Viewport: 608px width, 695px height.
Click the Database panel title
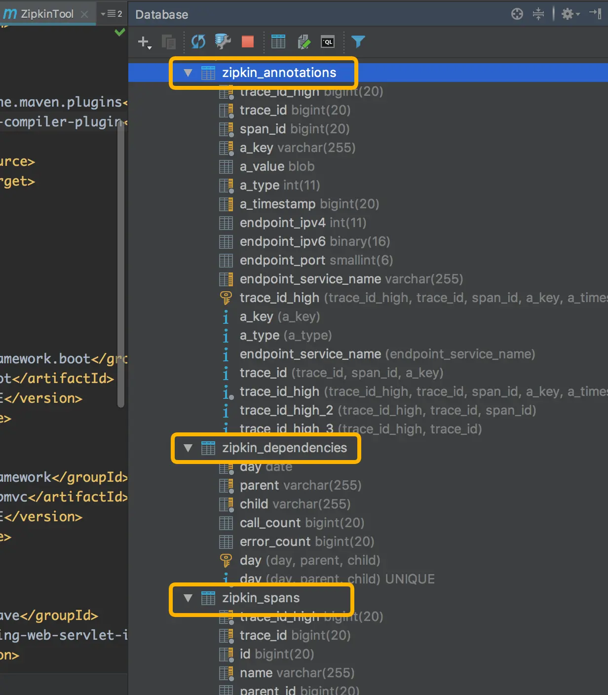[162, 14]
